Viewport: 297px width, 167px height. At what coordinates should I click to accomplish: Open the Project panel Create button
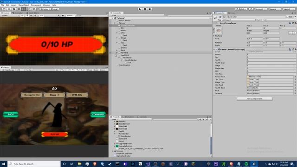point(114,120)
